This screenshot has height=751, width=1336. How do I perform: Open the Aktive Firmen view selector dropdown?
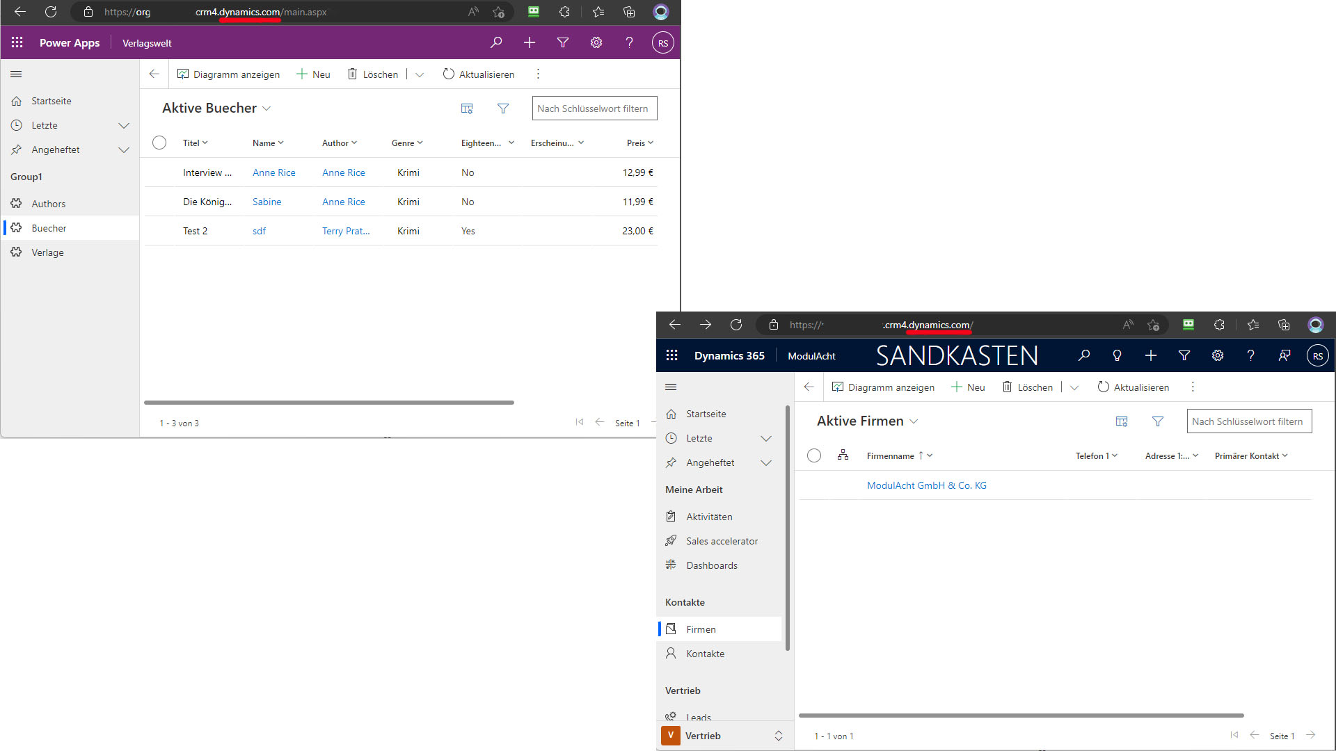914,421
